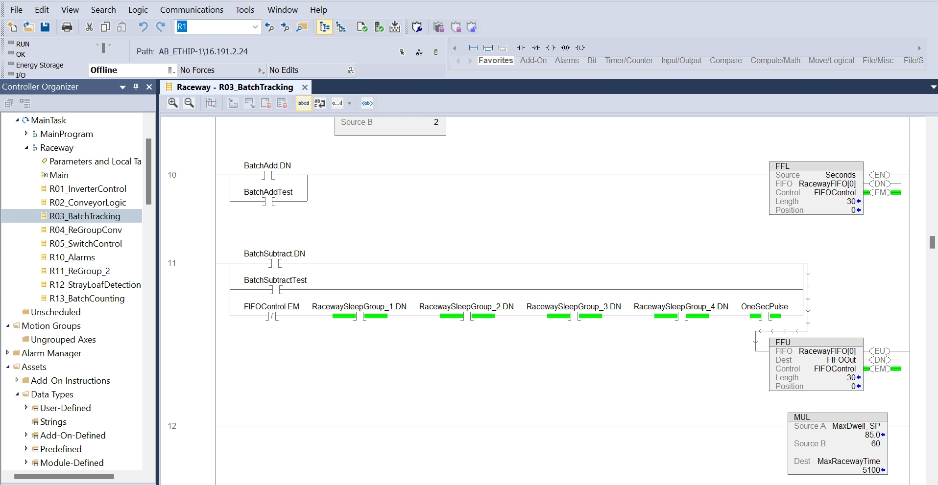Insert a rung using the rung icon
Image resolution: width=938 pixels, height=485 pixels.
[473, 47]
